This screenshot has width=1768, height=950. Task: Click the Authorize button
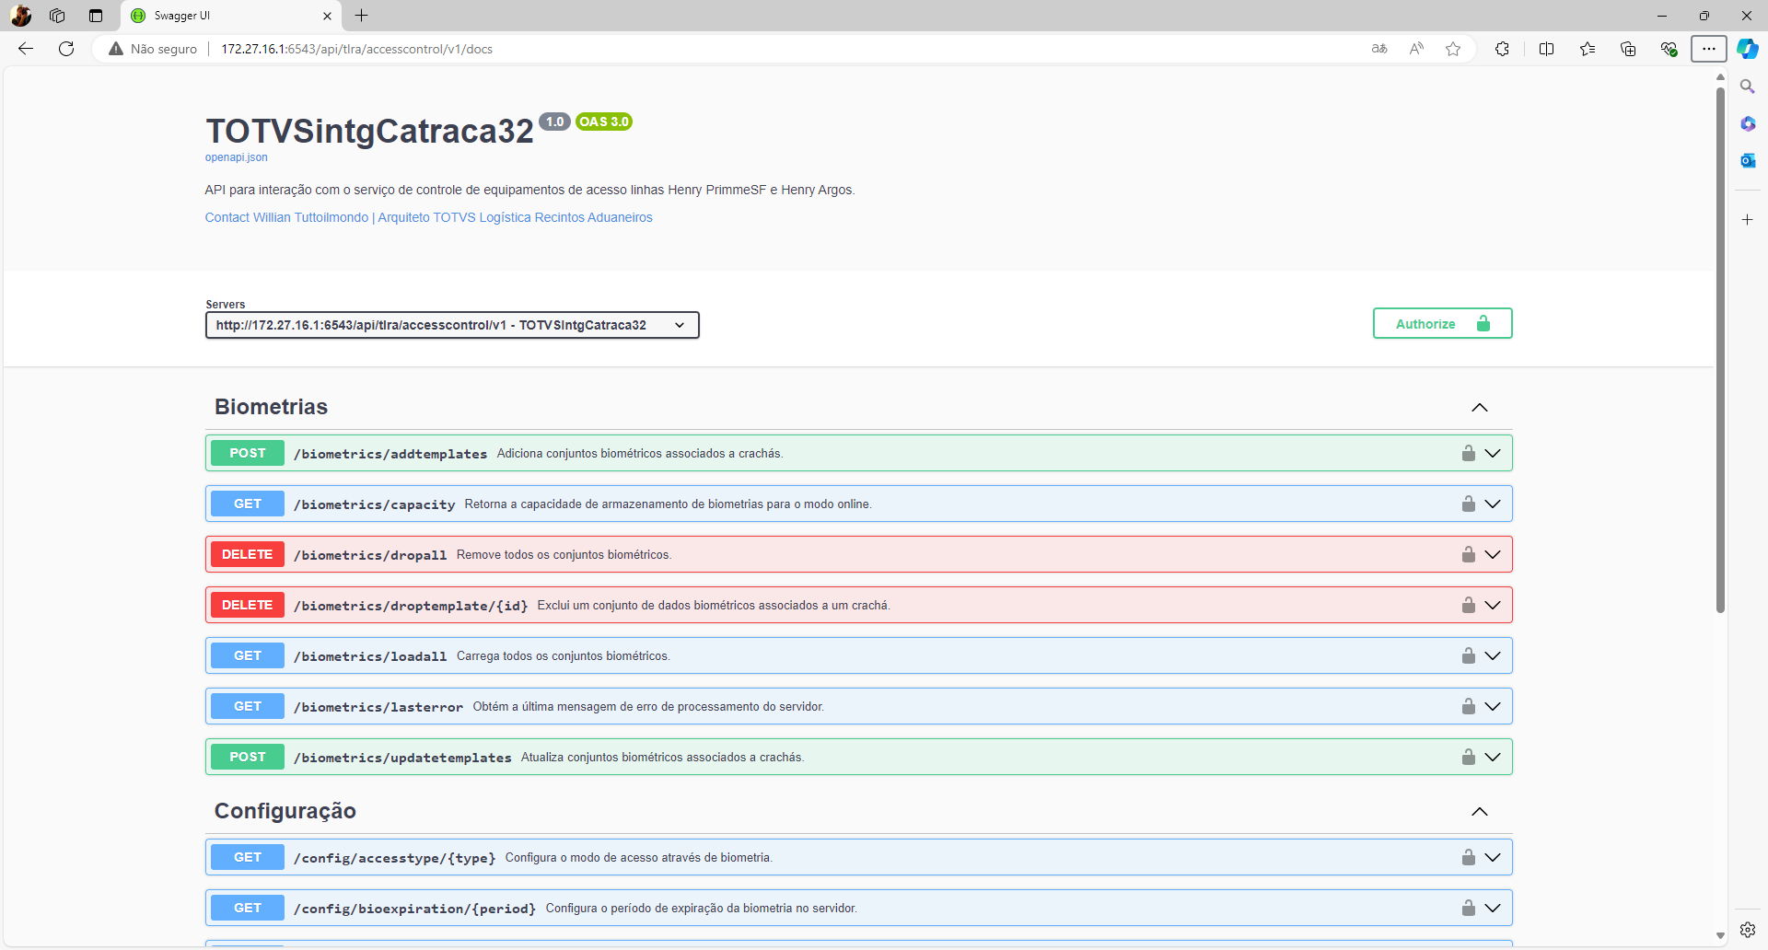[1442, 323]
